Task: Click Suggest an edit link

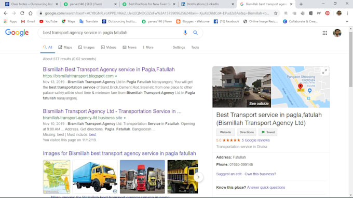Action: [x=229, y=174]
